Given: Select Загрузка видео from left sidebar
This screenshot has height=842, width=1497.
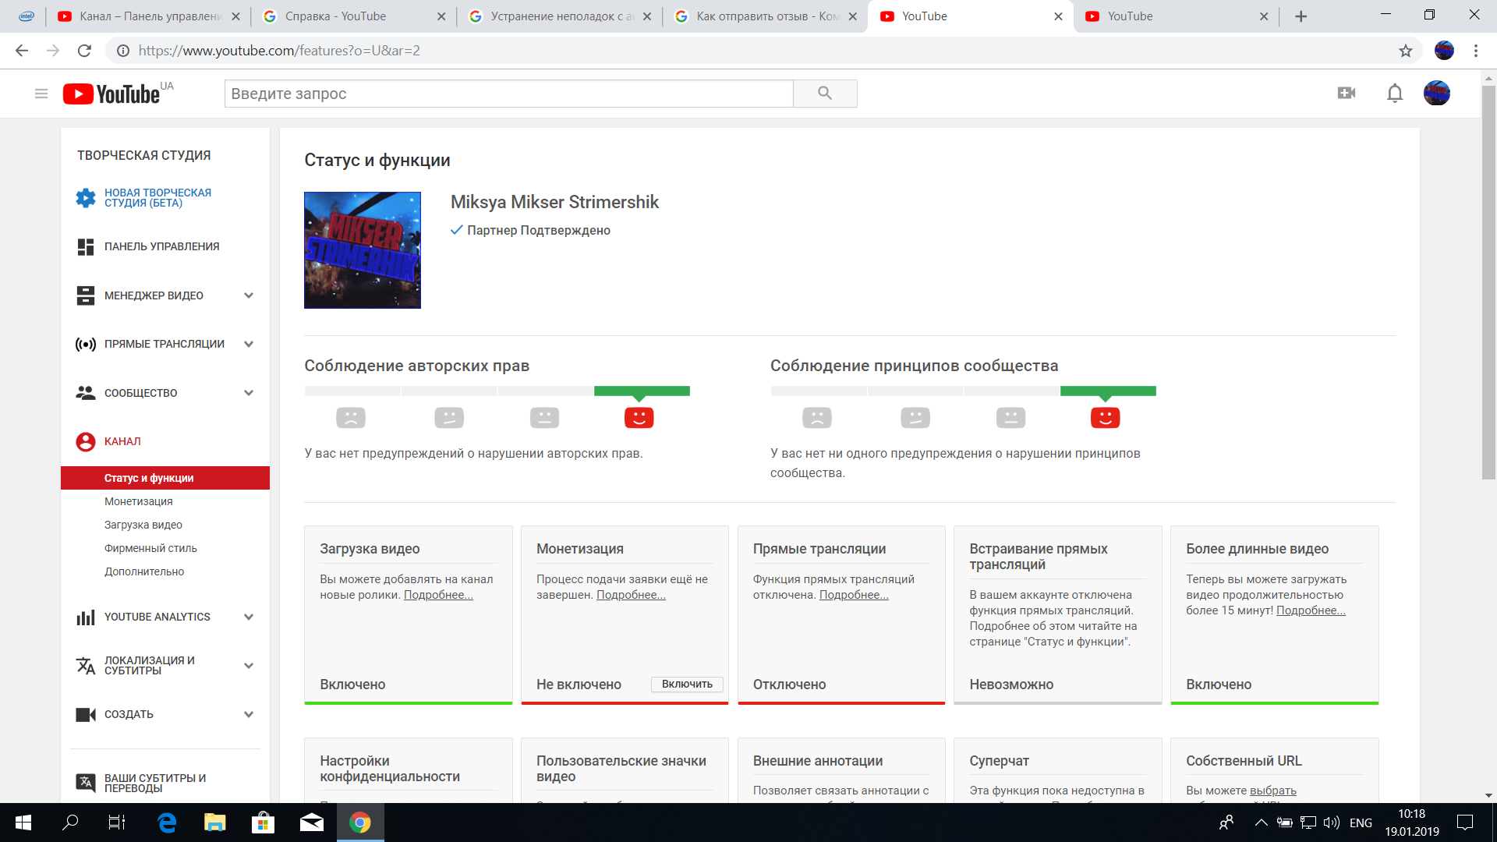Looking at the screenshot, I should coord(143,525).
